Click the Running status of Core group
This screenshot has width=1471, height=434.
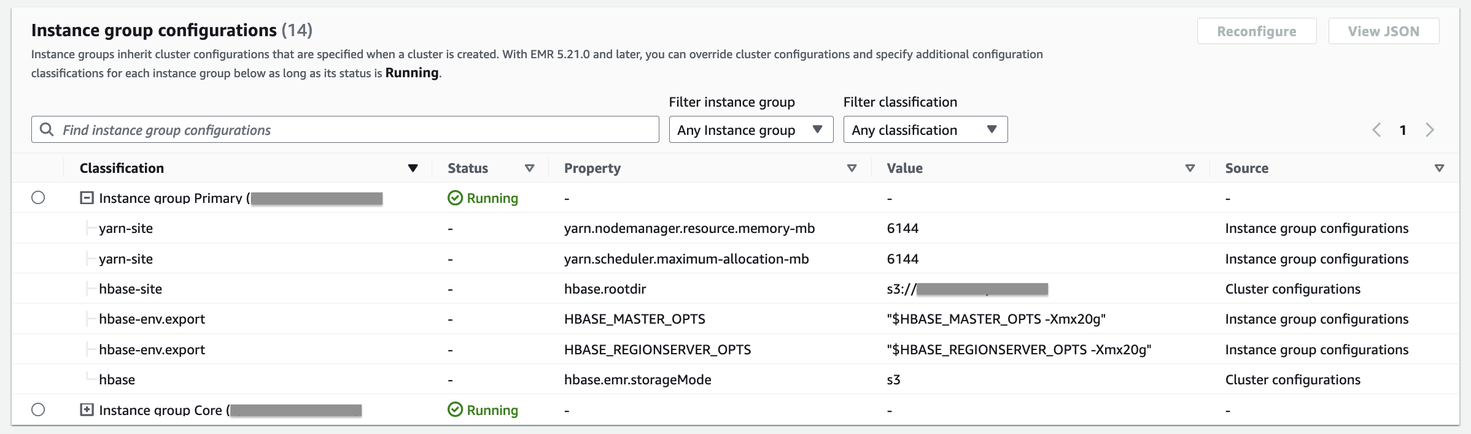pyautogui.click(x=483, y=410)
